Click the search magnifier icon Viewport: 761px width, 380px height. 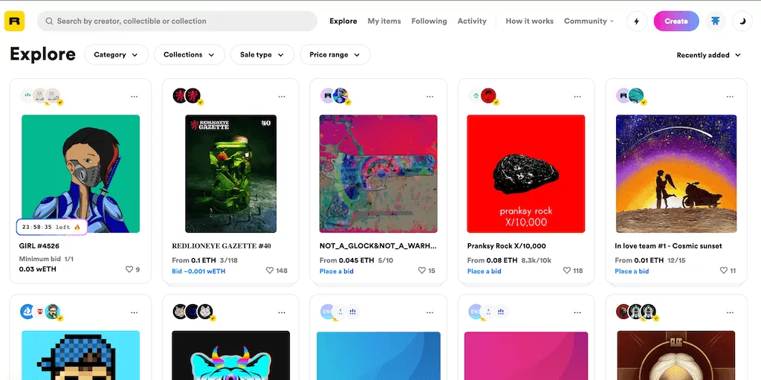49,22
